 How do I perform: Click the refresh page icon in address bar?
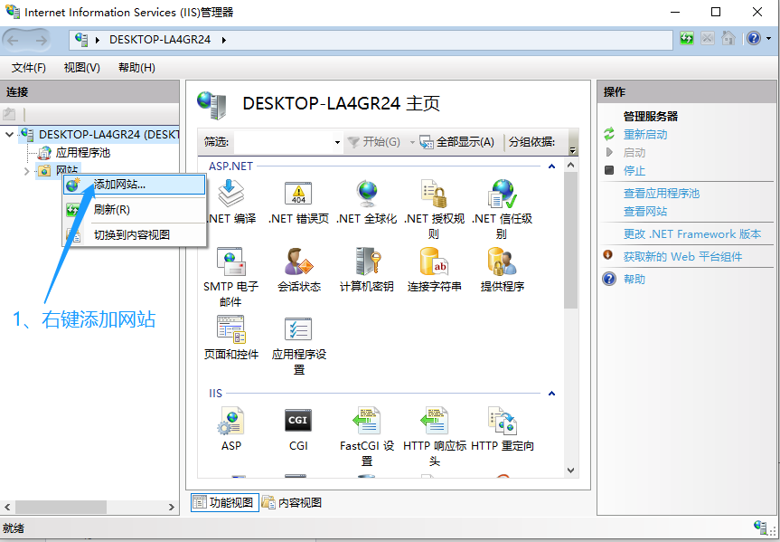[x=687, y=39]
